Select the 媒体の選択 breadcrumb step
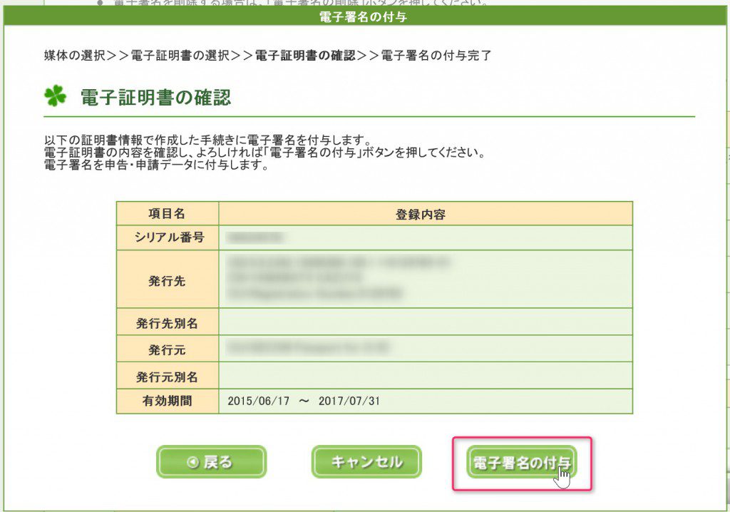 pos(75,55)
